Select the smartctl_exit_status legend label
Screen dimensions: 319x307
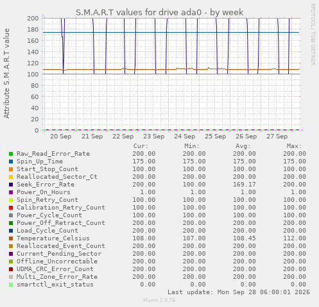55,285
